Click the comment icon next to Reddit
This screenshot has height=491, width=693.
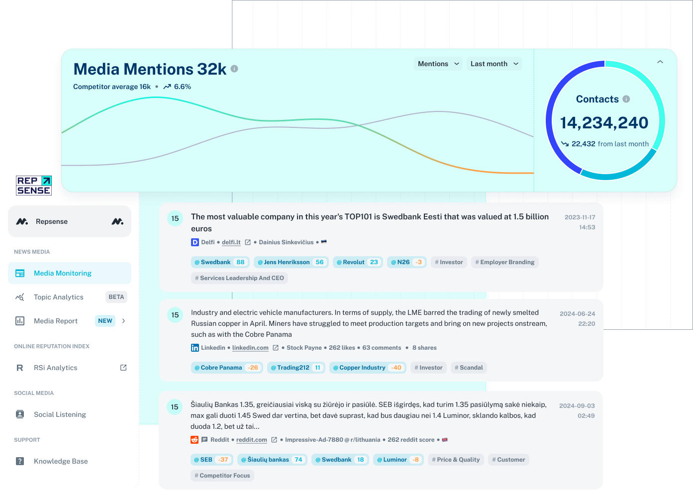pos(204,440)
